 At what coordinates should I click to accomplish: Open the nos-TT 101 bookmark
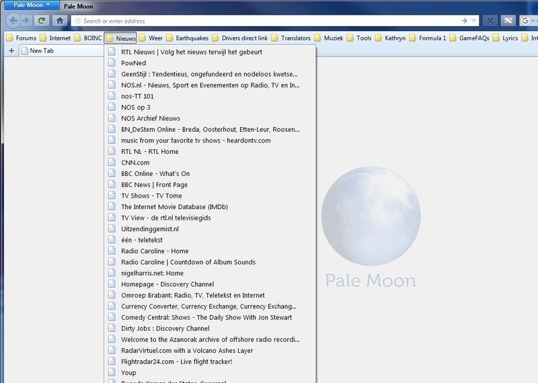210,96
